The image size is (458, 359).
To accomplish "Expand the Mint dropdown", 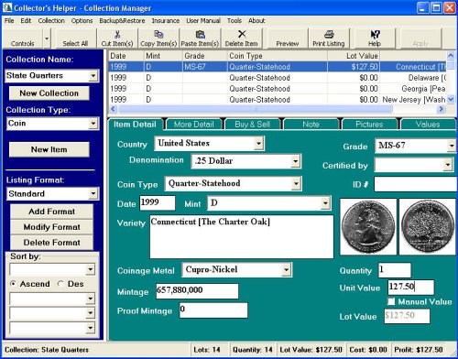I will (x=325, y=203).
